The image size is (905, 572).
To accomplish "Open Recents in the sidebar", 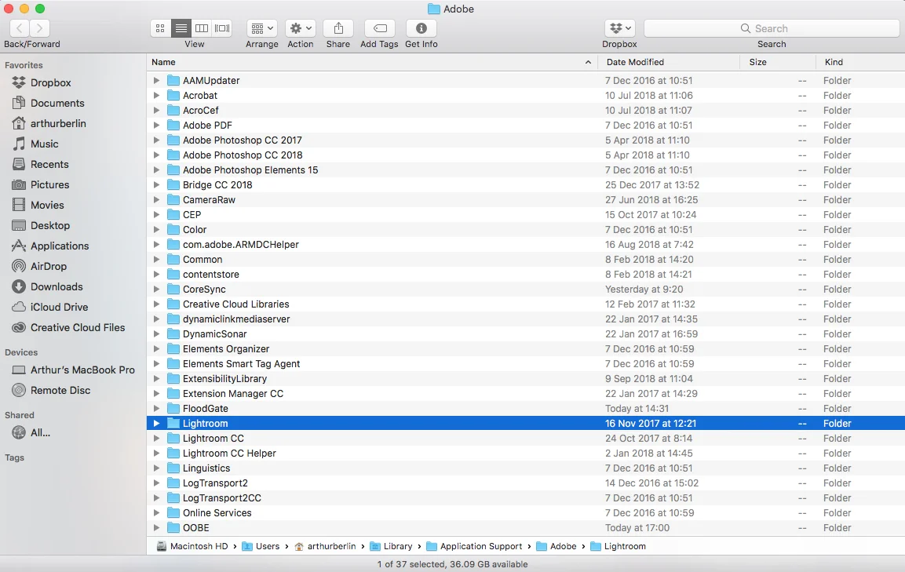I will click(x=40, y=165).
